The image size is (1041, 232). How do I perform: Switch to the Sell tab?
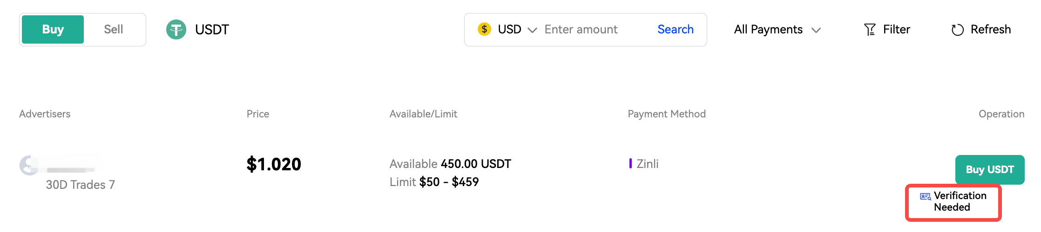click(113, 30)
